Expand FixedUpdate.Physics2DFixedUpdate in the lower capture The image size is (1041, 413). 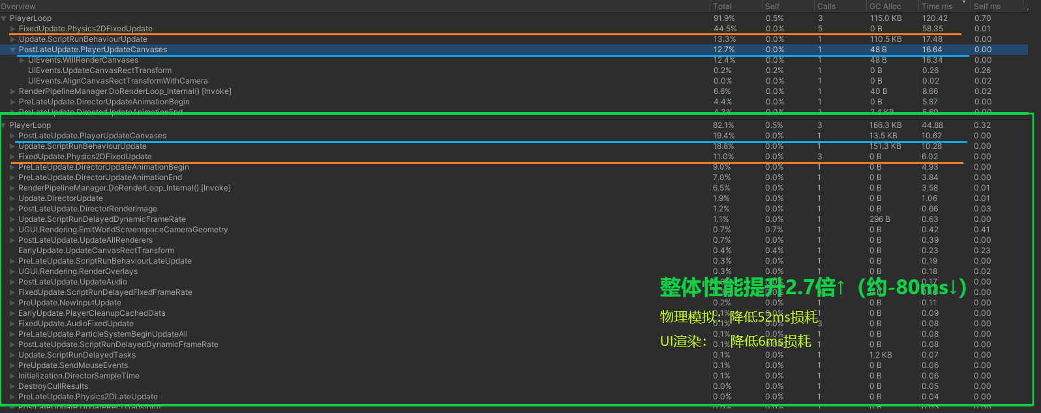(x=12, y=157)
